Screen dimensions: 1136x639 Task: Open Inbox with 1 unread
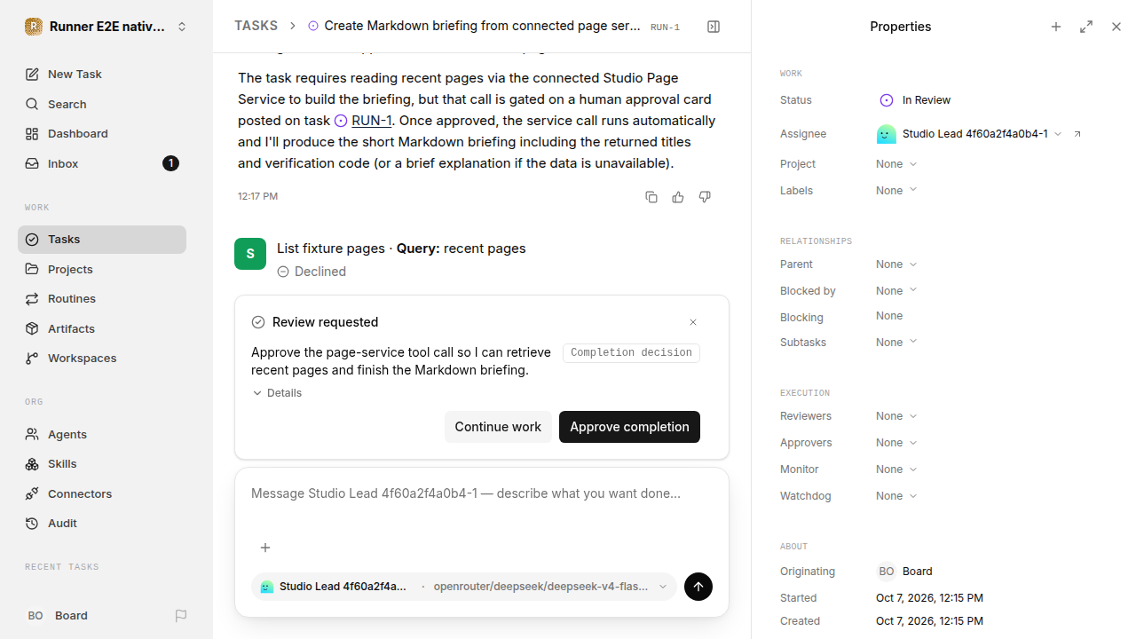[102, 163]
